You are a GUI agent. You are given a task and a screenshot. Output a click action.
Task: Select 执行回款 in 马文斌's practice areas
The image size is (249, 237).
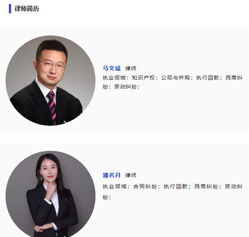pyautogui.click(x=208, y=78)
